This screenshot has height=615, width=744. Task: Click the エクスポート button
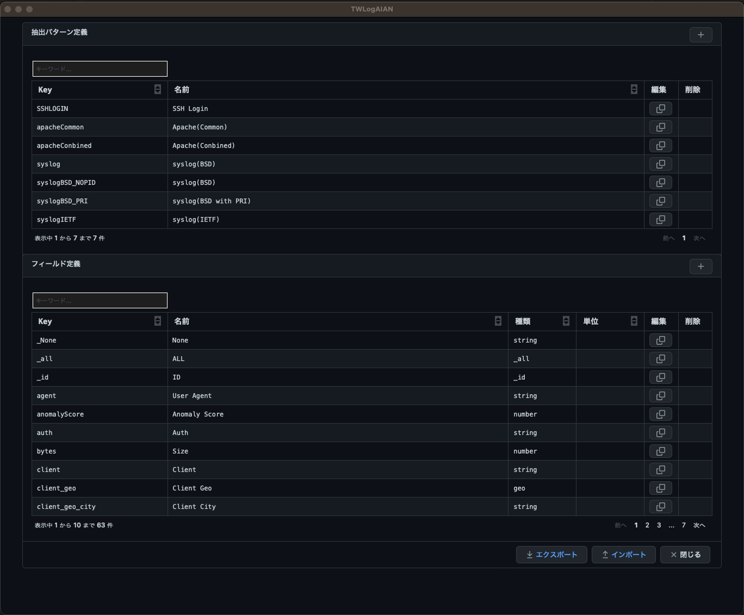point(551,555)
